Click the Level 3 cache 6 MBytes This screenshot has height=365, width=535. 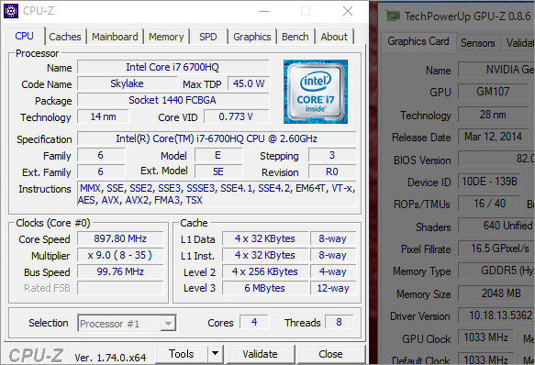point(265,288)
